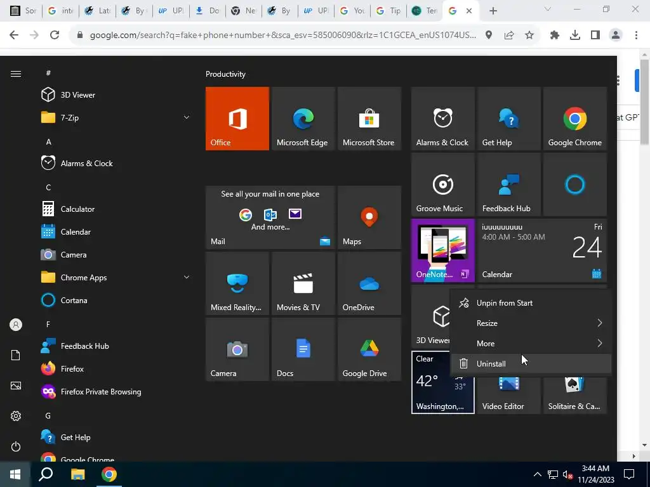
Task: Open the Docs tile
Action: tap(303, 349)
